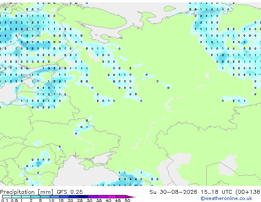Click the legend label '40'

click(x=108, y=200)
